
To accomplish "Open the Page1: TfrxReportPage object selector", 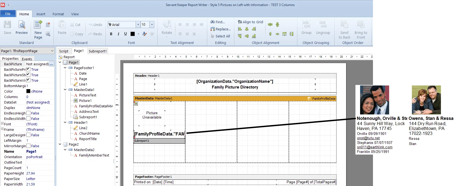I will [x=27, y=51].
